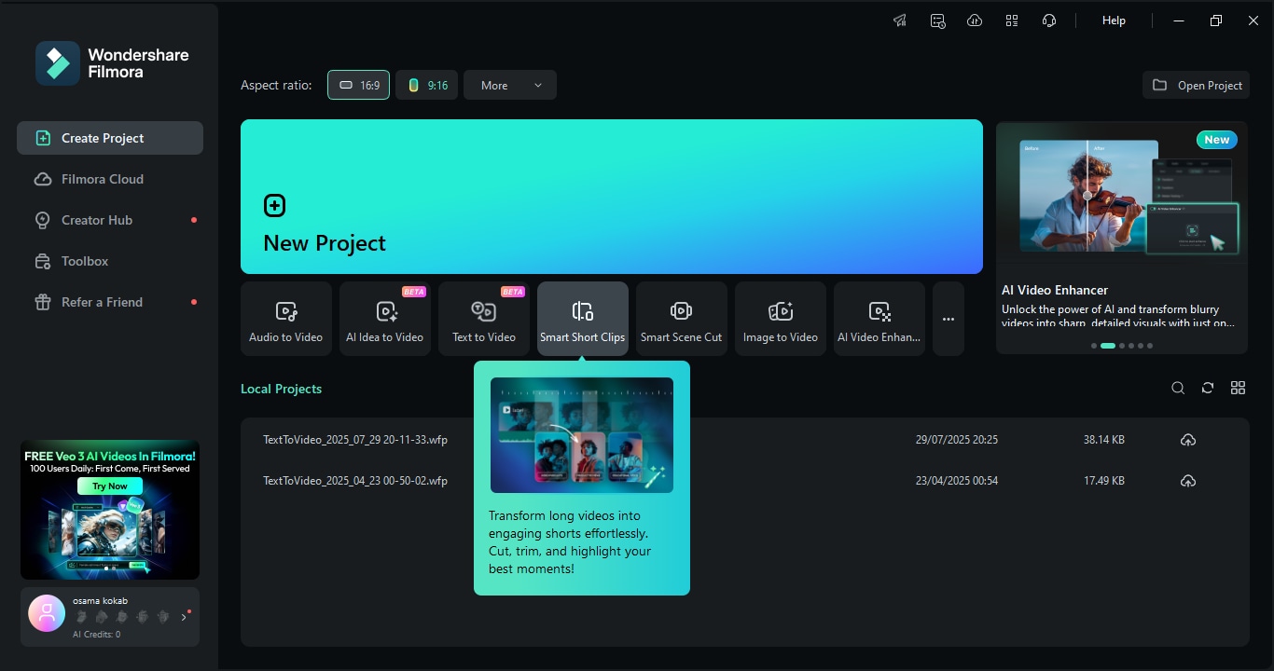Screen dimensions: 1274x671
Task: Launch the Smart Short Clips tool
Action: coord(583,319)
